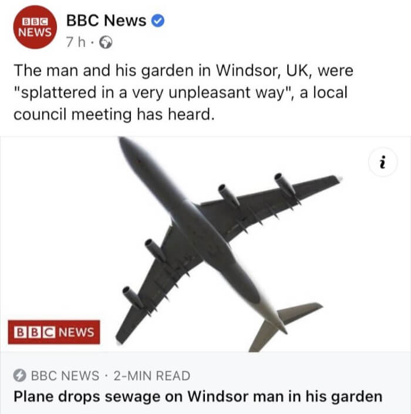Click the grey link preview footer area
This screenshot has width=411, height=414.
[x=206, y=383]
